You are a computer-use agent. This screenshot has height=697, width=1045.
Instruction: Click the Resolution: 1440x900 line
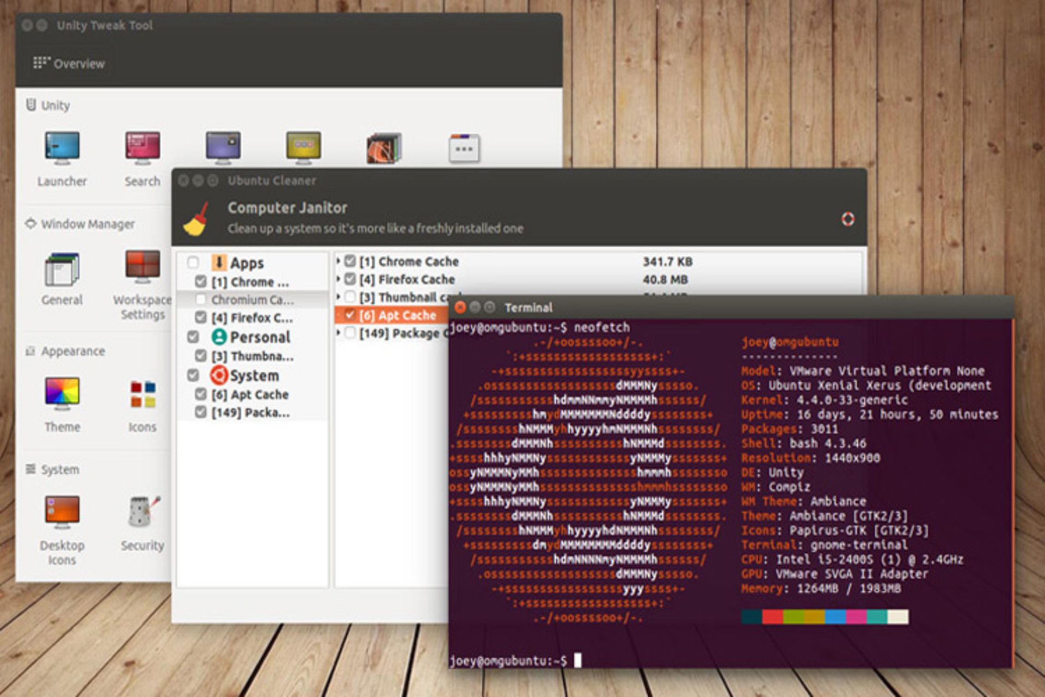[810, 458]
